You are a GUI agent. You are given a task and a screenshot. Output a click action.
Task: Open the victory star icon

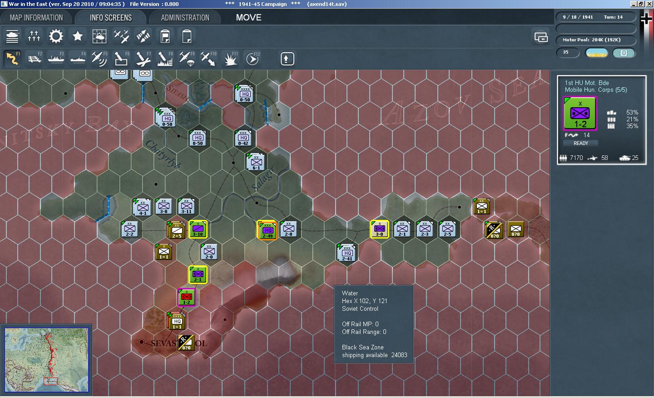click(x=78, y=36)
